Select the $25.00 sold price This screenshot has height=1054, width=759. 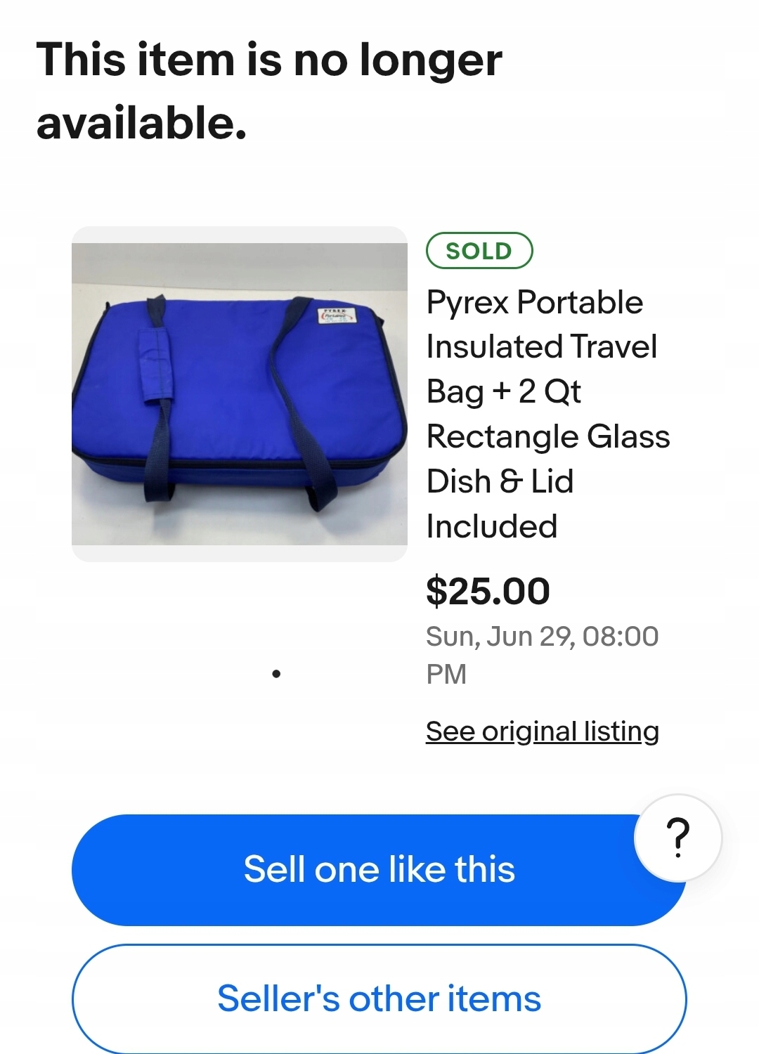pyautogui.click(x=488, y=591)
